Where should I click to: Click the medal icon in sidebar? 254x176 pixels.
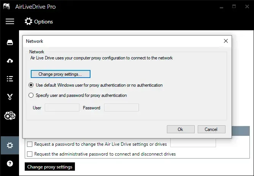10,97
